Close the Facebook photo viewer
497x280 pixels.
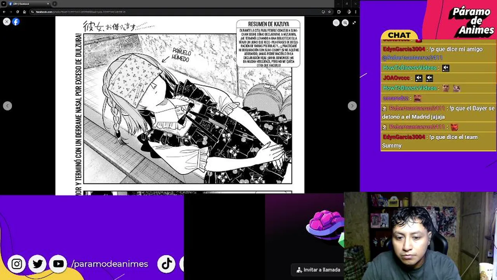[7, 22]
